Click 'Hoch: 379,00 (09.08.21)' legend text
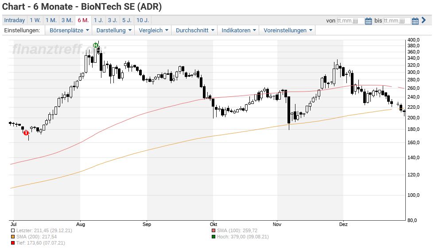The width and height of the screenshot is (435, 249). [x=243, y=237]
